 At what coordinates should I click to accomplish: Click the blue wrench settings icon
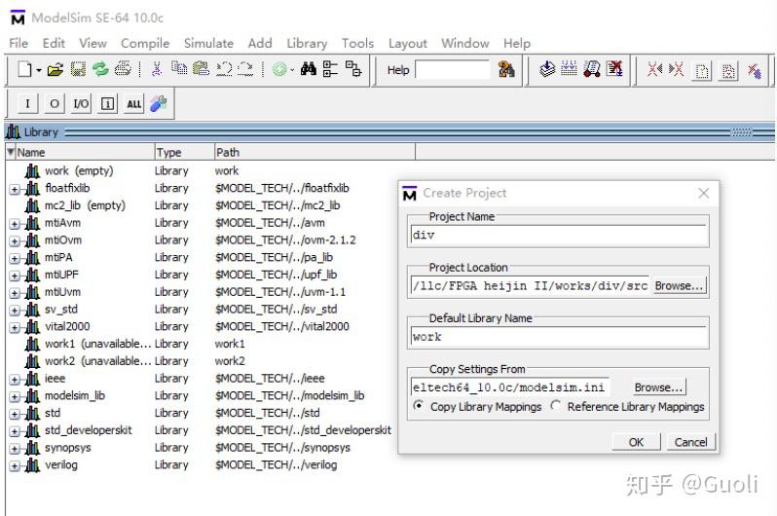(159, 103)
